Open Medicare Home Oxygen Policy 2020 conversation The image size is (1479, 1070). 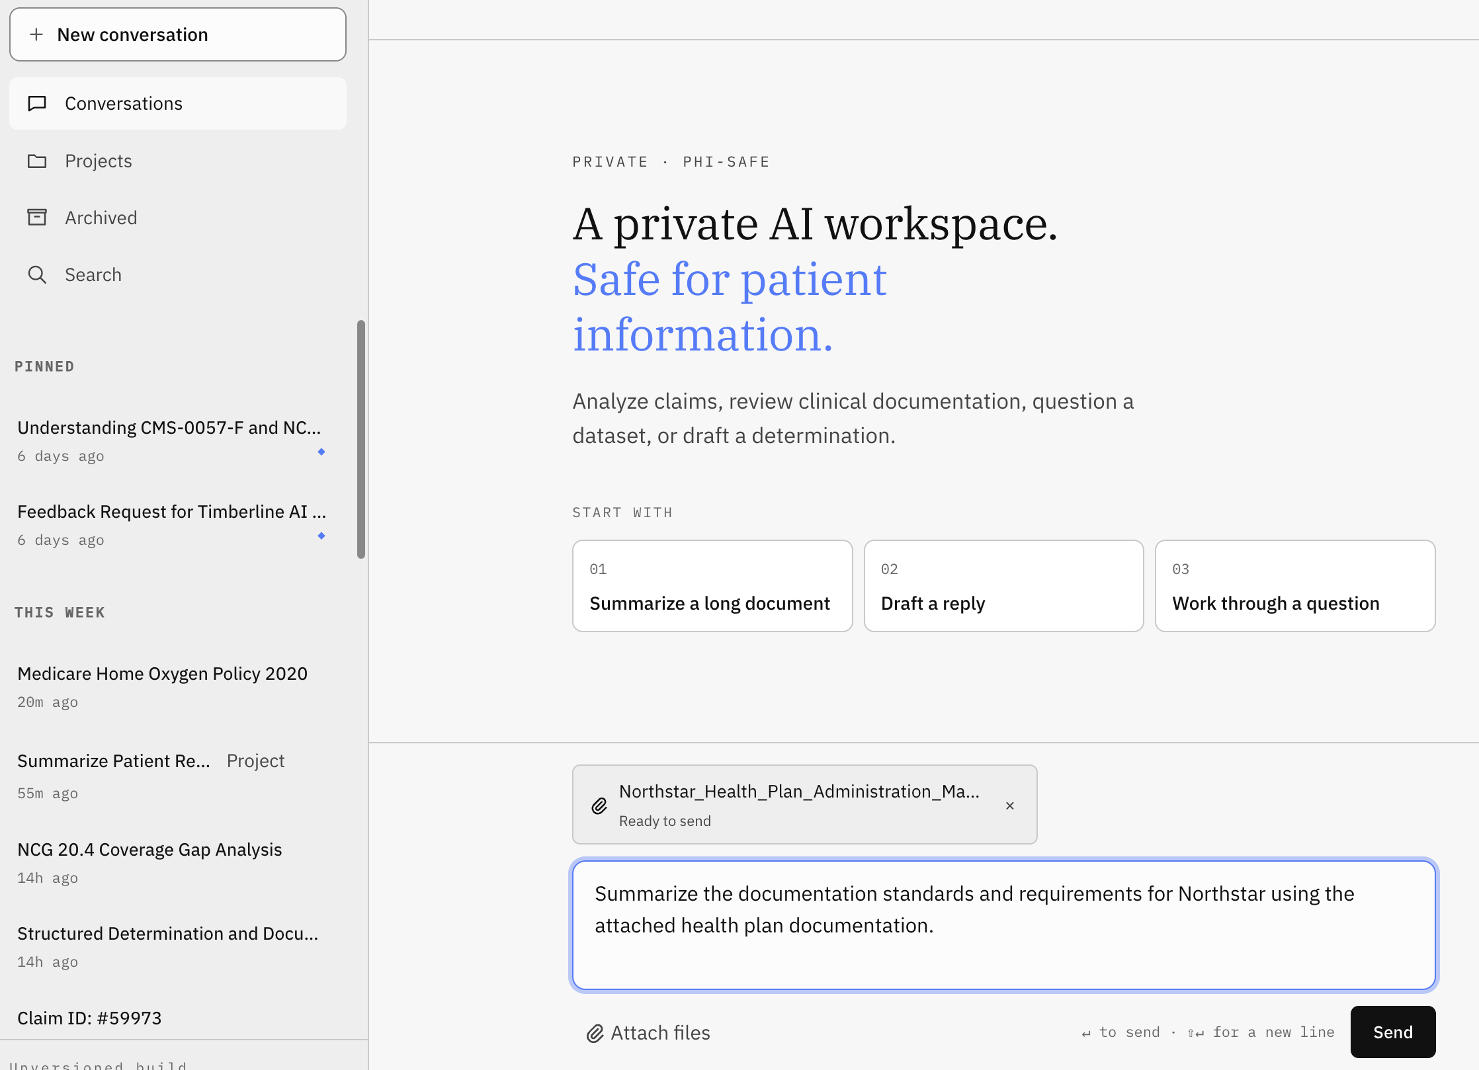point(172,686)
